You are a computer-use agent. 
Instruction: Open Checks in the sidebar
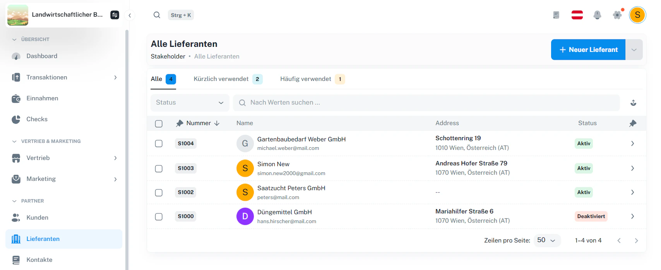click(x=64, y=119)
